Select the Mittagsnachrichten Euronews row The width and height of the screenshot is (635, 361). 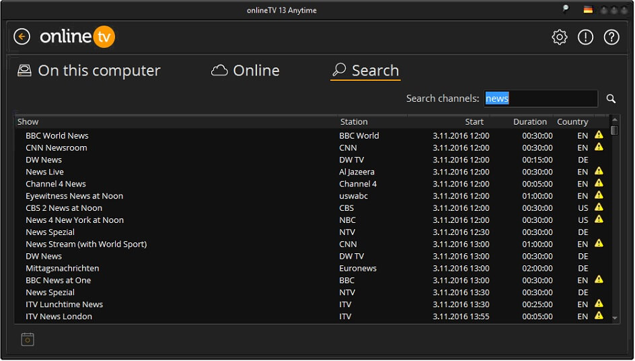point(312,268)
